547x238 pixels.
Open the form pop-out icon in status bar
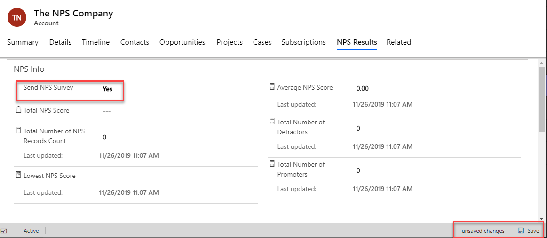point(4,230)
